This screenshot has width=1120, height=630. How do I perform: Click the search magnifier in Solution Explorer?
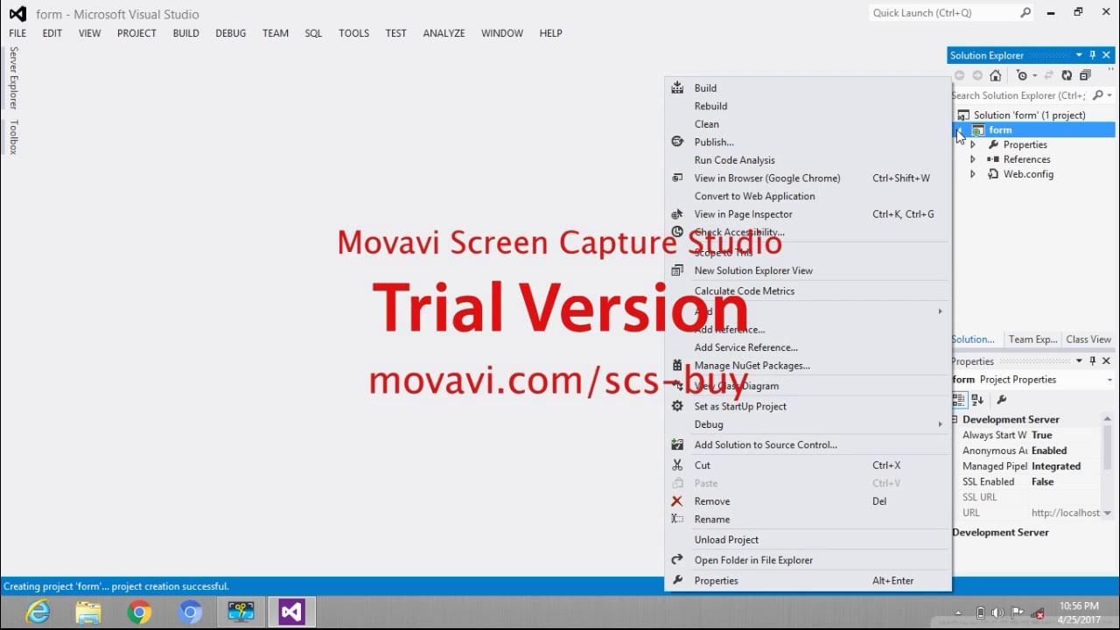(x=1096, y=95)
